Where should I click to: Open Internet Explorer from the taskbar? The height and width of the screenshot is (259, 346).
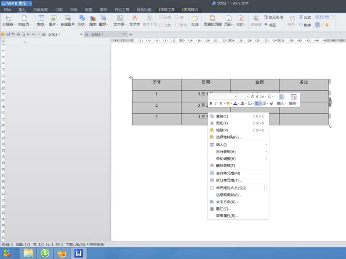45,253
